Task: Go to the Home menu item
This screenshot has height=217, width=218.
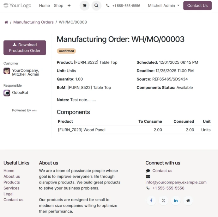Action: (x=45, y=6)
